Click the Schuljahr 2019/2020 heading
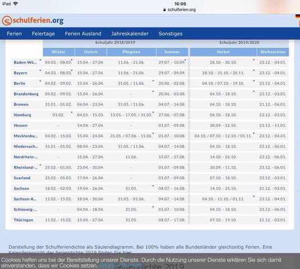 (x=239, y=43)
